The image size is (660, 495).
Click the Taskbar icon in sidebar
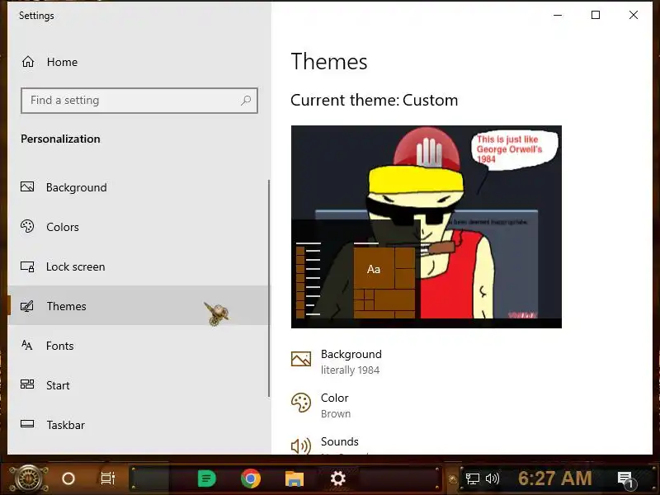click(27, 424)
